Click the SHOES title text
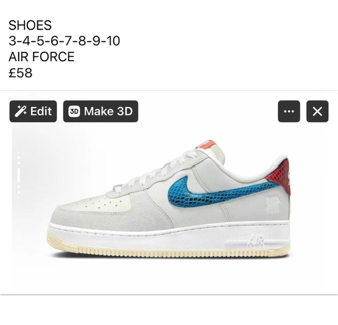 [x=30, y=25]
